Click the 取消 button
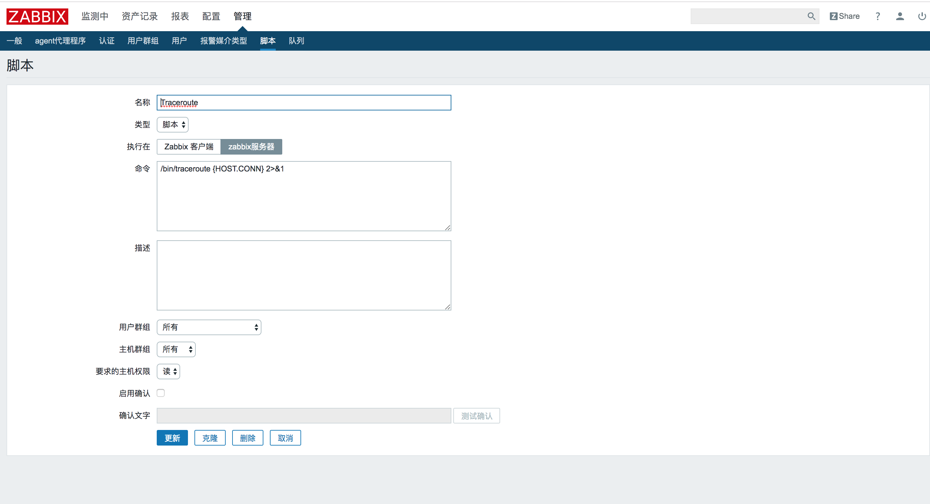 [286, 438]
